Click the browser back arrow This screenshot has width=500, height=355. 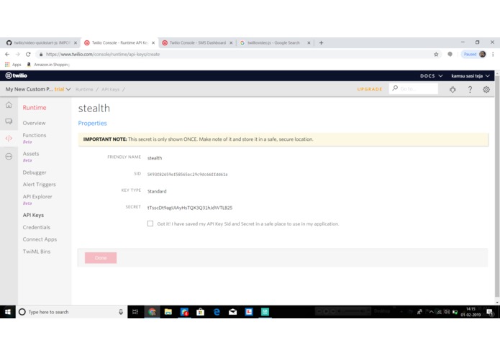click(x=7, y=55)
